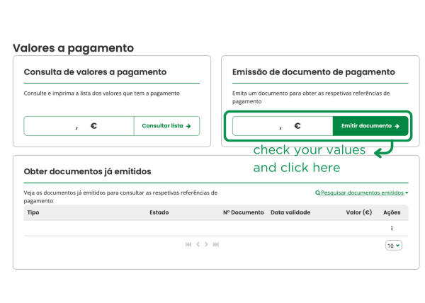This screenshot has width=425, height=303.
Task: Click the Obter documentos já emitidos heading
Action: (x=87, y=171)
